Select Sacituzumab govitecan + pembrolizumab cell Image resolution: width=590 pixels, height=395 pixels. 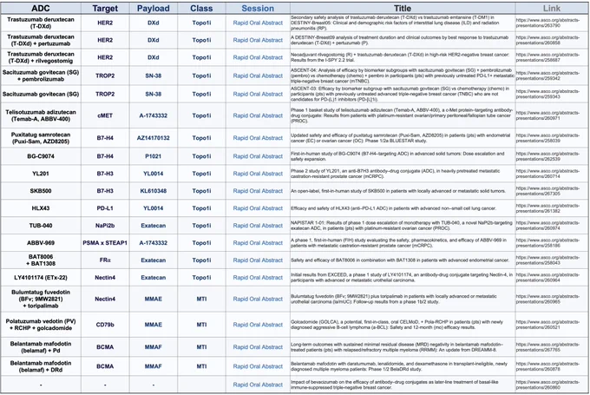coord(41,76)
